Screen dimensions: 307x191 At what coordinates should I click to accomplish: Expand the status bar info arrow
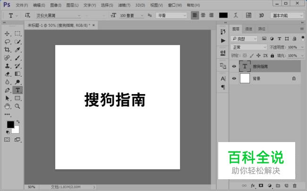(x=94, y=187)
